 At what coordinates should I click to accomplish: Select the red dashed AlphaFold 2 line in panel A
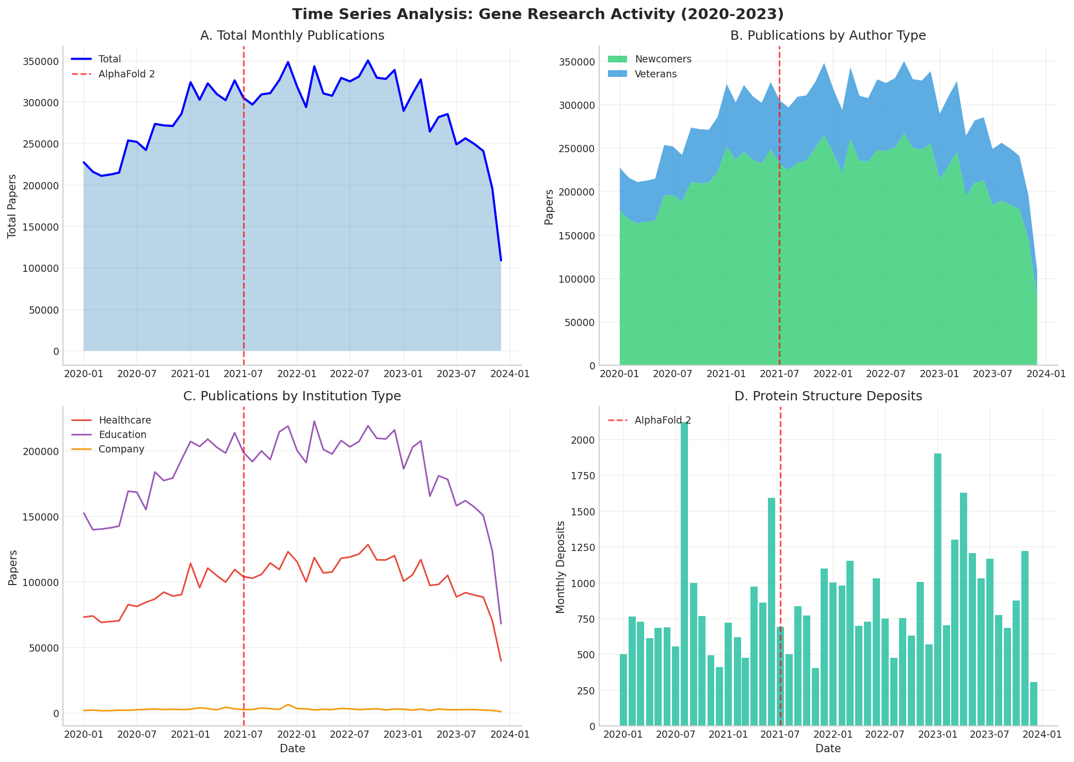244,206
